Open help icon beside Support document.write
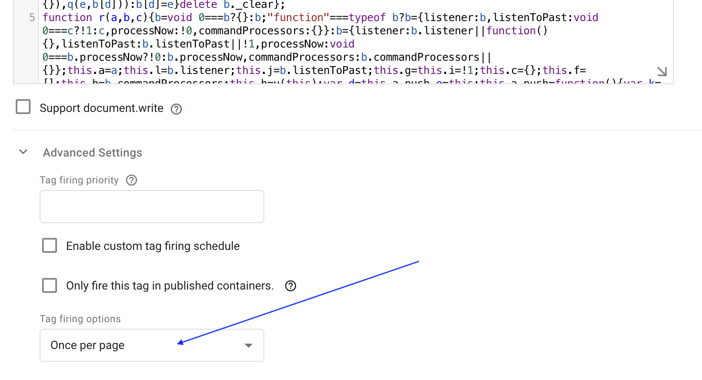Screen dimensions: 702x380 tap(176, 109)
